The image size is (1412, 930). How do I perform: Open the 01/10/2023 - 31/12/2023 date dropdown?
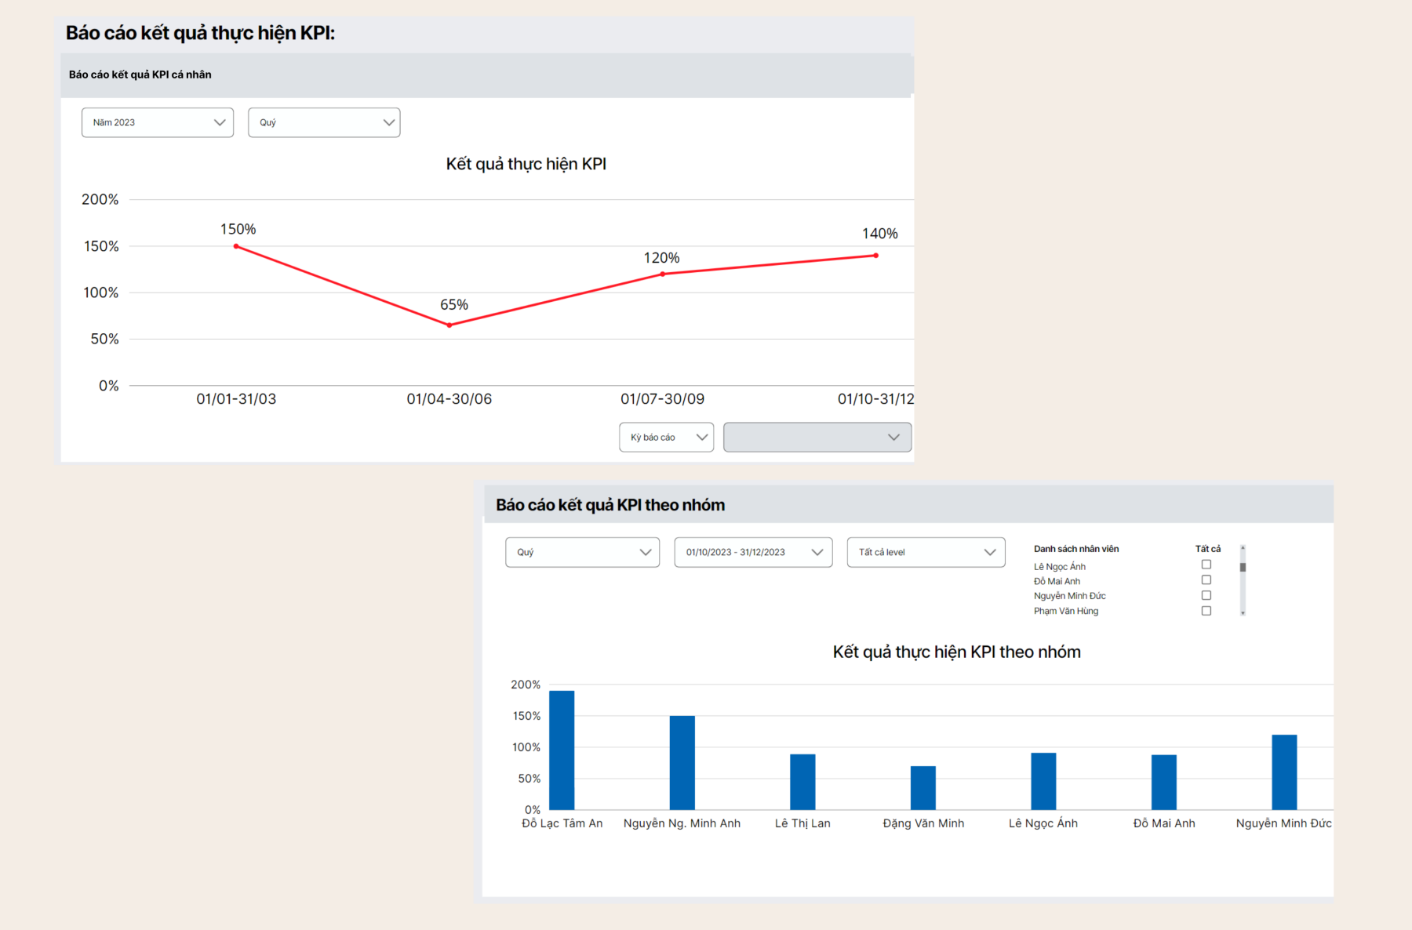tap(753, 552)
